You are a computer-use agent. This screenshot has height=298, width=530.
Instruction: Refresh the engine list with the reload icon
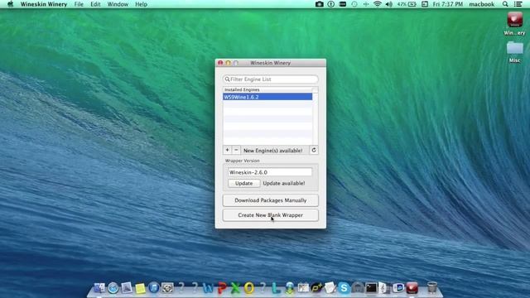(314, 150)
